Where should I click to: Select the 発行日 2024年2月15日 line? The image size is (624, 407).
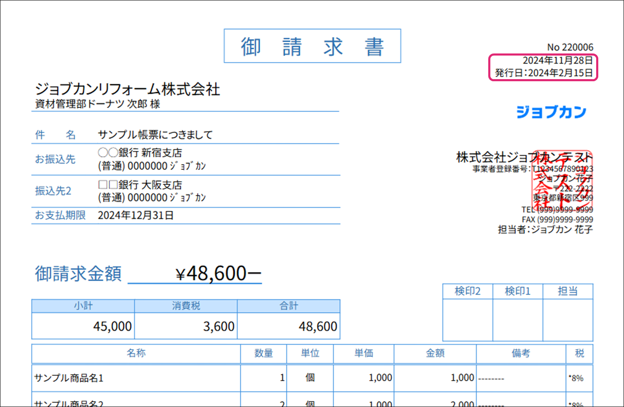pyautogui.click(x=544, y=73)
